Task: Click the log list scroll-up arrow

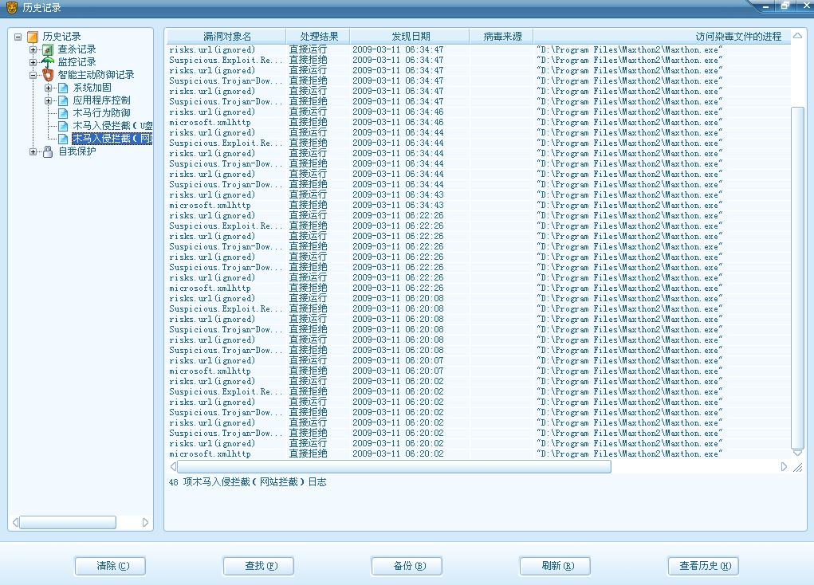Action: (797, 36)
